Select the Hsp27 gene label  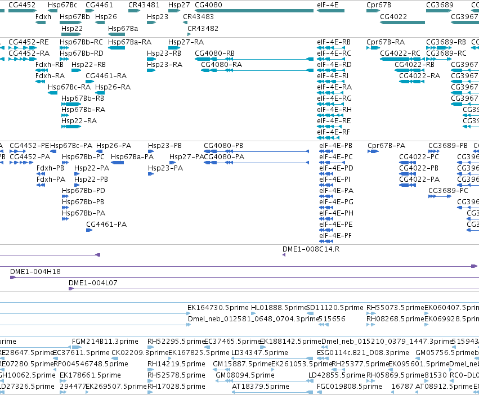tap(179, 5)
